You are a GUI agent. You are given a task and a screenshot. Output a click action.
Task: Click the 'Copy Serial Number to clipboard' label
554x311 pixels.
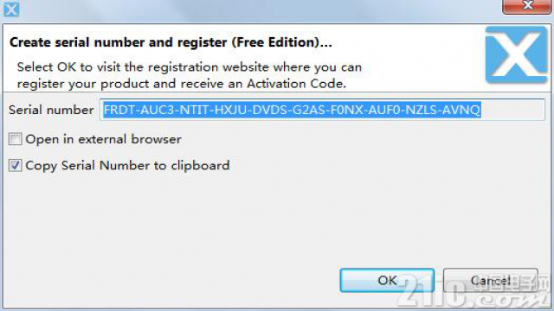(127, 166)
